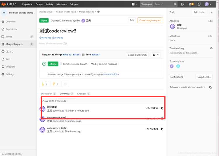The height and width of the screenshot is (156, 219).
Task: Switch to the Discussion tab
Action: tap(48, 94)
